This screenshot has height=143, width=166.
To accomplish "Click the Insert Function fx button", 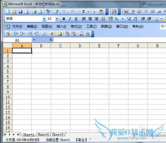I will pyautogui.click(x=51, y=40).
